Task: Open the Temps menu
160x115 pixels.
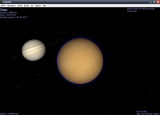Action: tap(20, 6)
